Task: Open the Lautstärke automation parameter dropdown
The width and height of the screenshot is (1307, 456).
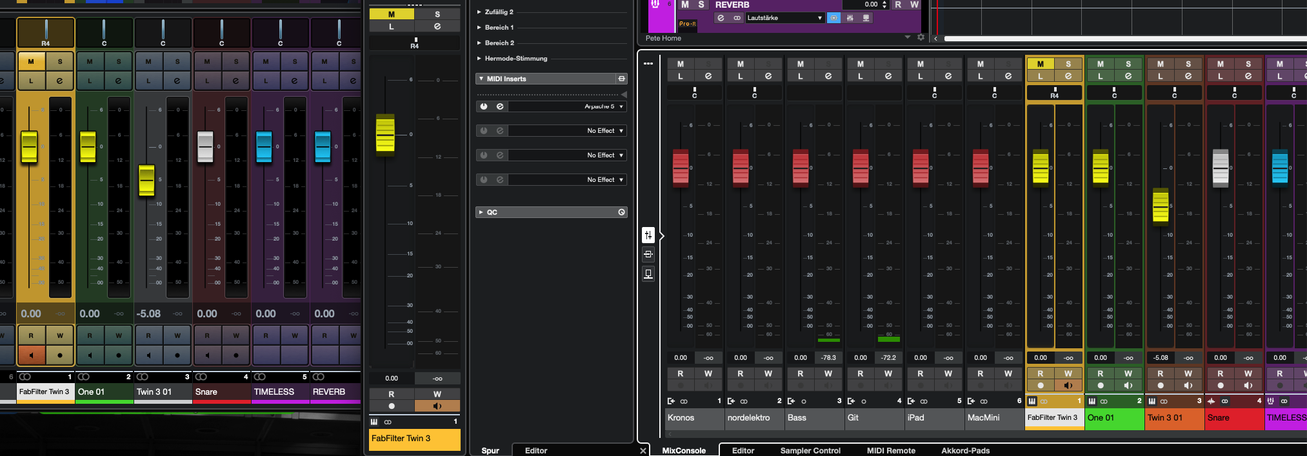Action: (x=784, y=18)
